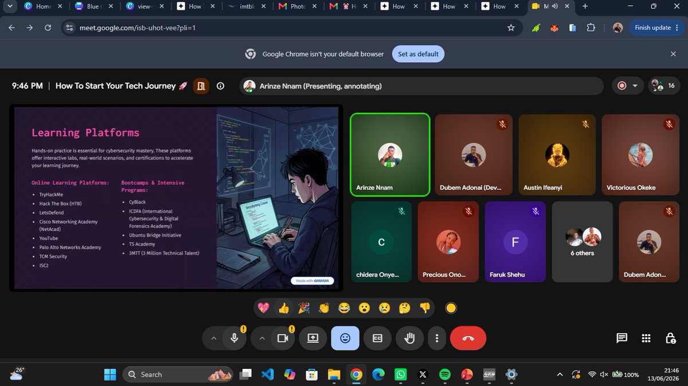Open Chrome's tab search dropdown
688x386 pixels.
10,6
